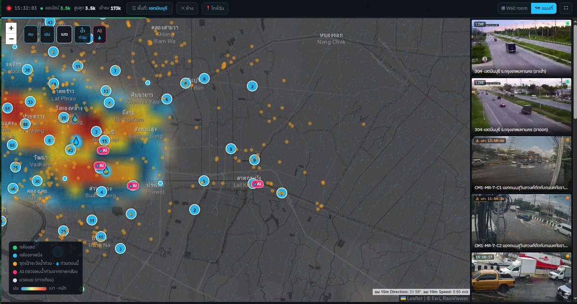Switch to the แผนที่ map view
The image size is (577, 304).
(544, 8)
